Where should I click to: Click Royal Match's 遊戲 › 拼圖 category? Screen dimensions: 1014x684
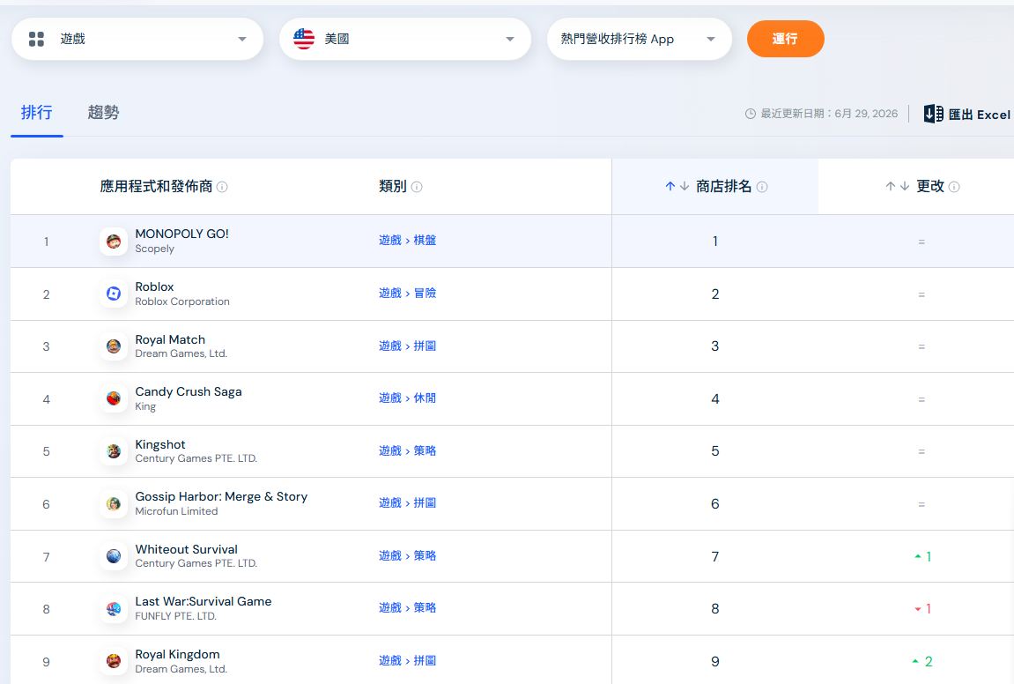407,346
